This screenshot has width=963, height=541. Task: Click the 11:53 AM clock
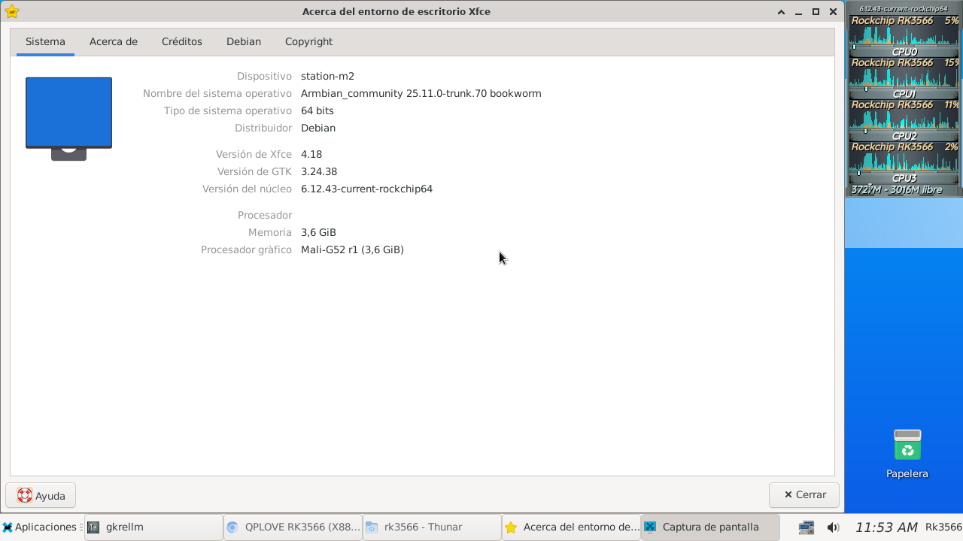[x=886, y=527]
